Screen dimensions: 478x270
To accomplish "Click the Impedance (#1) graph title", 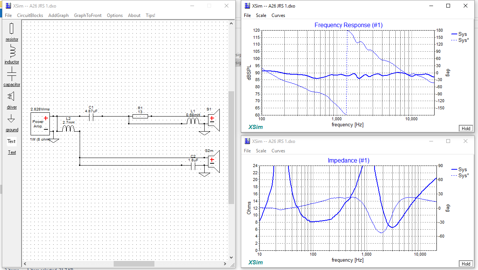I will pyautogui.click(x=348, y=161).
